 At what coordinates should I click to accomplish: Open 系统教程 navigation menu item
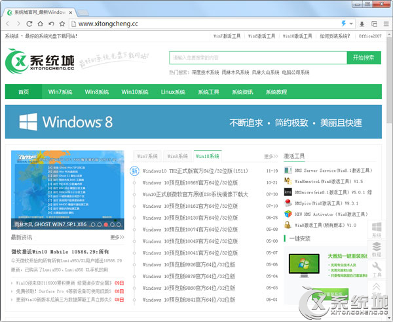coord(276,92)
